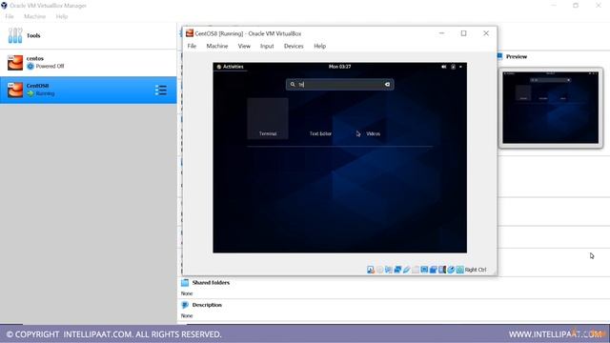Select the Tools entry in VirtualBox Manager

(x=89, y=35)
